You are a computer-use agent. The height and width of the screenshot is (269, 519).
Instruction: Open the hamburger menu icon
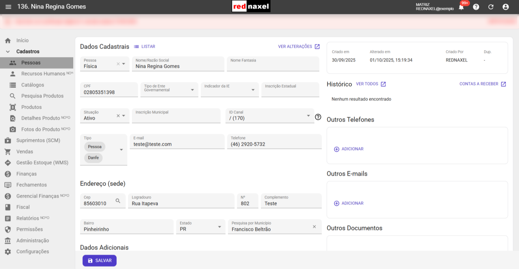(8, 7)
